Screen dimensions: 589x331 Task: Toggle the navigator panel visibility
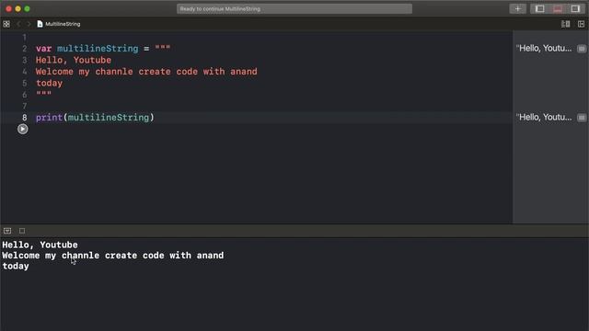click(540, 8)
